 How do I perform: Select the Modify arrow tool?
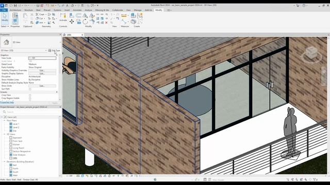5,17
